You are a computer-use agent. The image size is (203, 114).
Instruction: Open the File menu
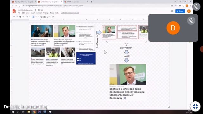tap(19, 13)
